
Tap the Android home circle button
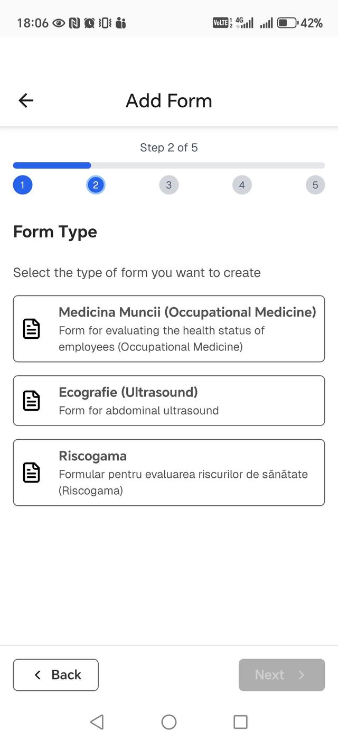[169, 722]
